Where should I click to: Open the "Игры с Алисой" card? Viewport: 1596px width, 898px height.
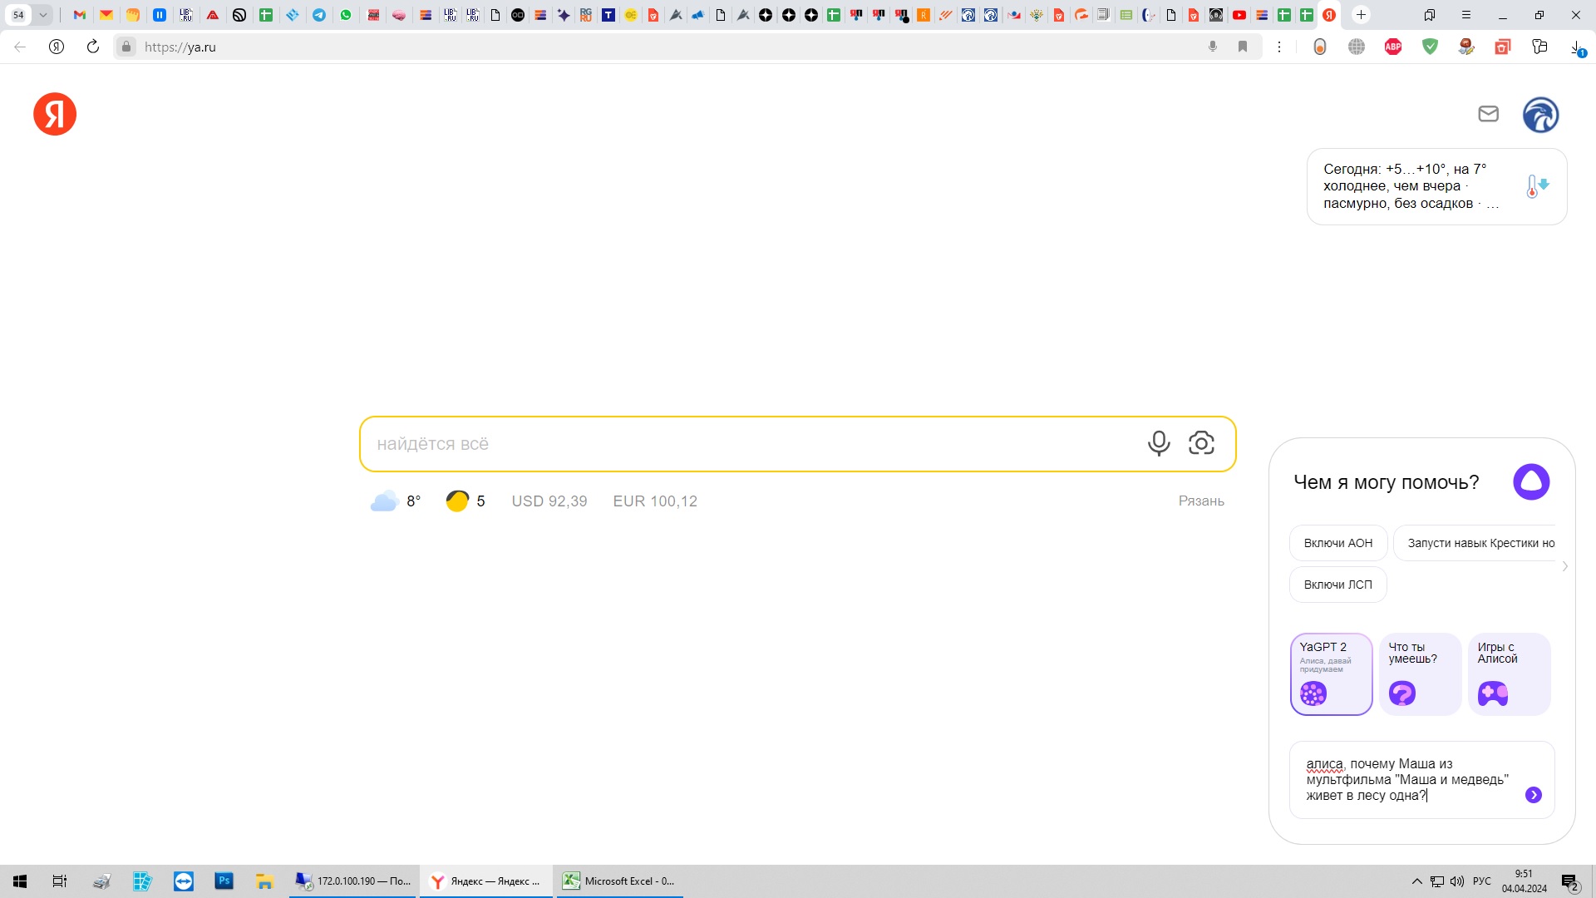point(1509,673)
